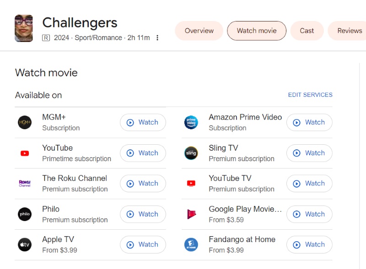The width and height of the screenshot is (366, 269).
Task: Select the Watch movie tab
Action: tap(256, 31)
